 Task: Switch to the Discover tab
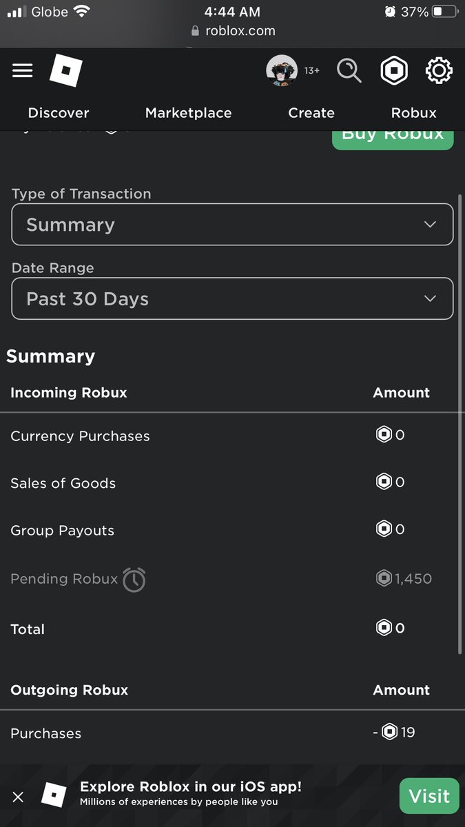59,113
